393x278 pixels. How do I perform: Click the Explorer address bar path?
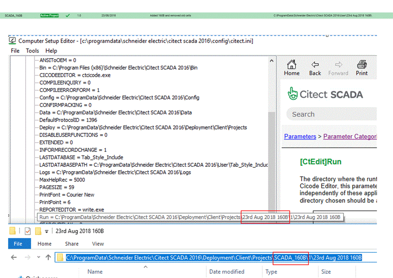tap(214, 257)
